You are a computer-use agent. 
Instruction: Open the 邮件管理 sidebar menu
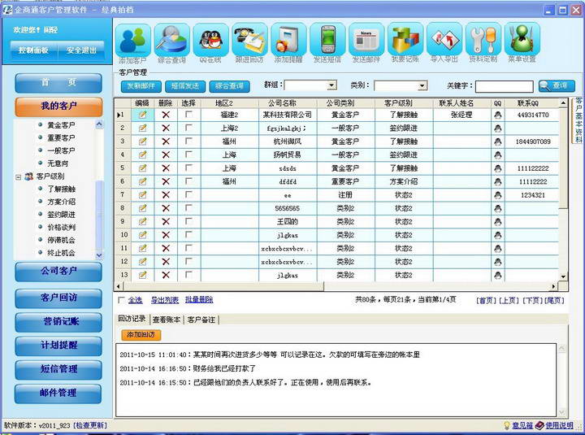pyautogui.click(x=58, y=394)
